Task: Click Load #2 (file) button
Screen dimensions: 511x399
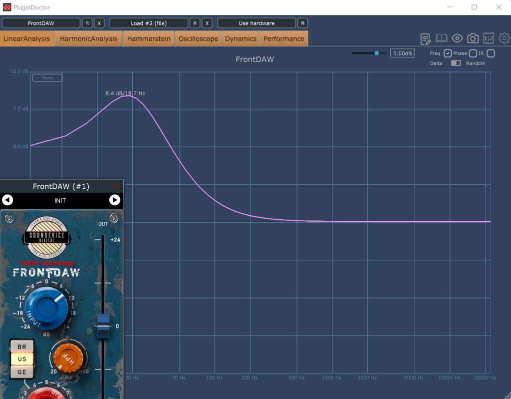Action: click(x=149, y=23)
